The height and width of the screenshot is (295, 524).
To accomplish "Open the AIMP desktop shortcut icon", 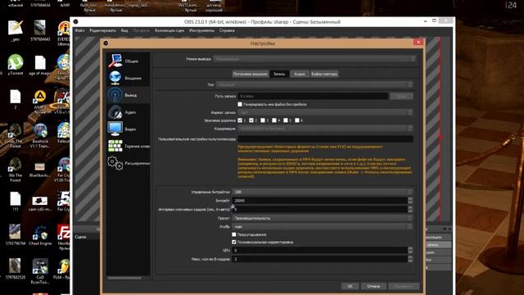I will (40, 101).
